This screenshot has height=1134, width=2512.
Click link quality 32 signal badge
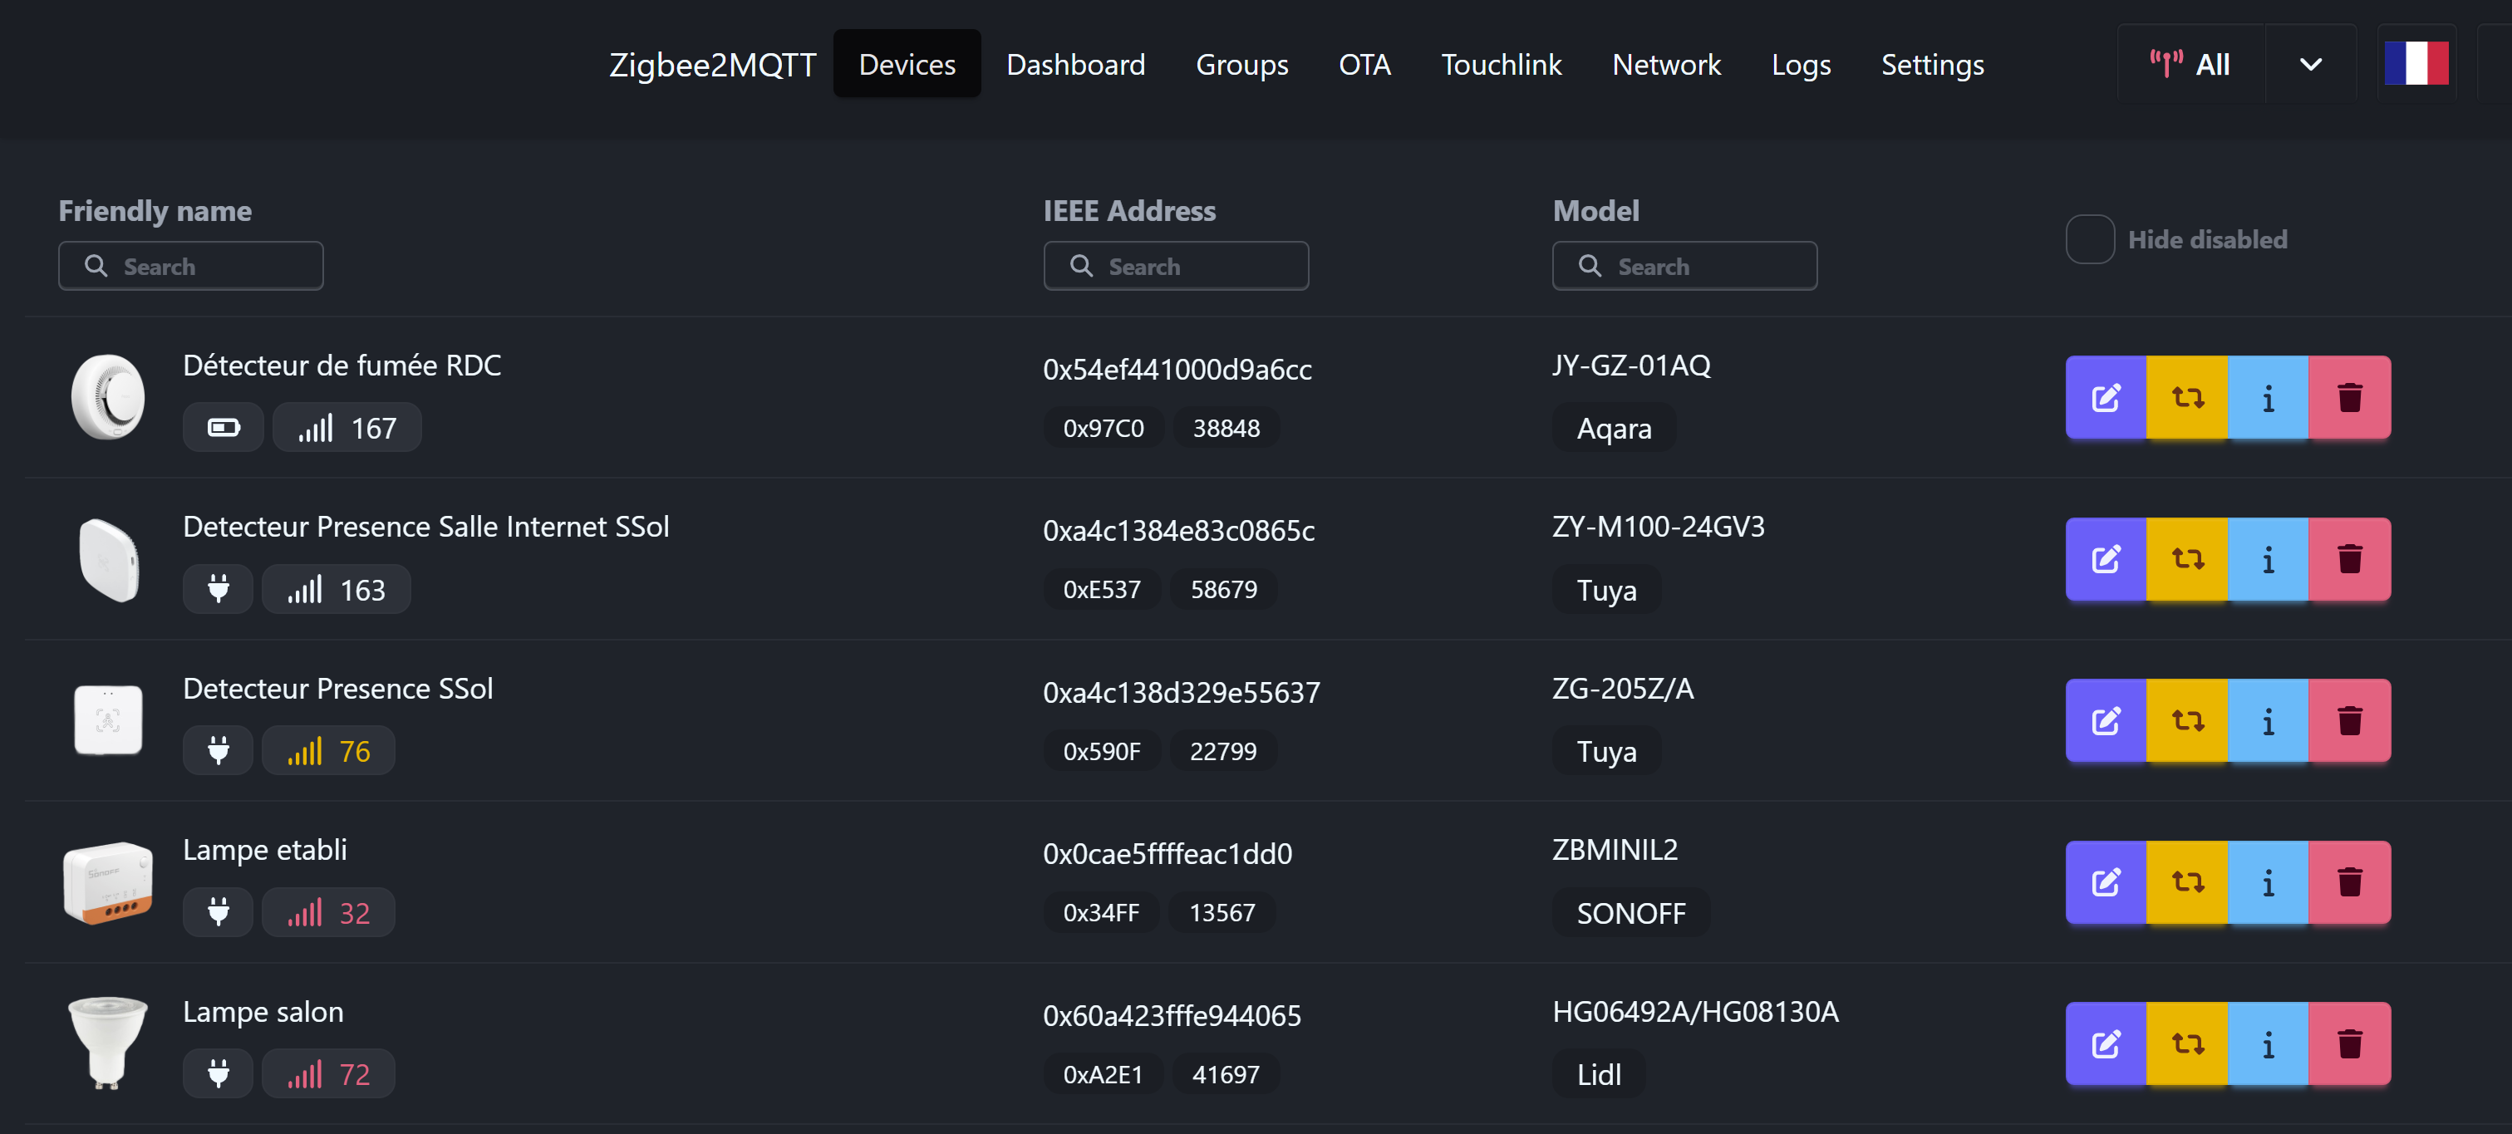(x=328, y=911)
